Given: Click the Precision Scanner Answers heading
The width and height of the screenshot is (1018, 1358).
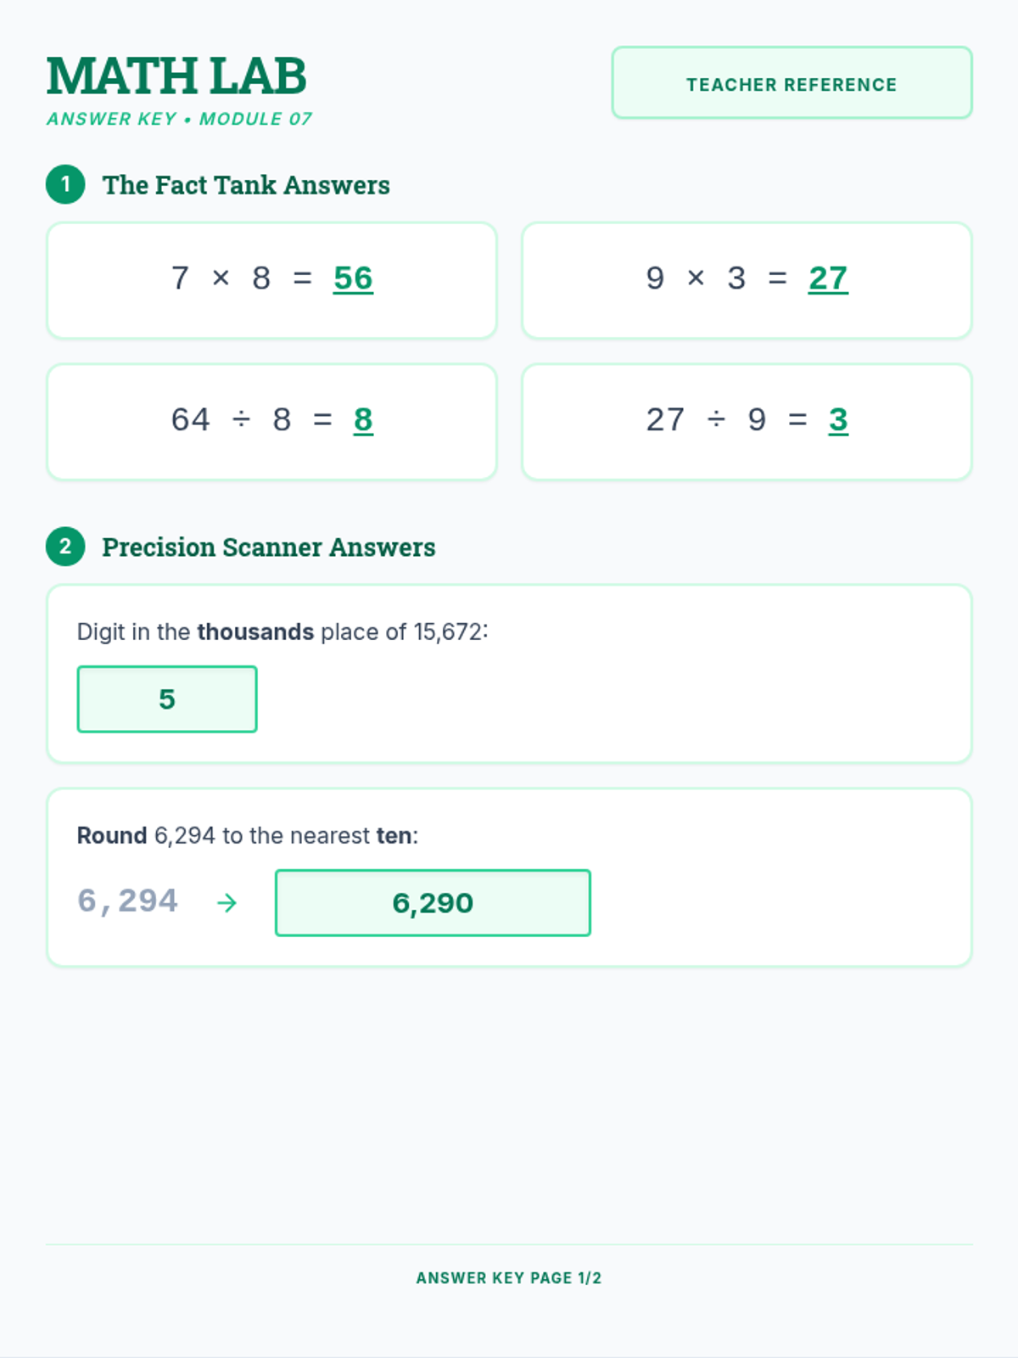Looking at the screenshot, I should point(269,547).
